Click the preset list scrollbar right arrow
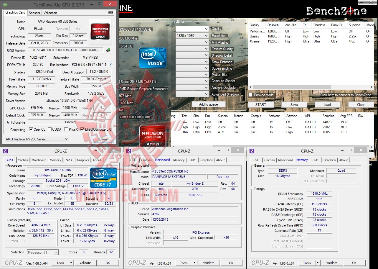378x269 pixels. 372,87
